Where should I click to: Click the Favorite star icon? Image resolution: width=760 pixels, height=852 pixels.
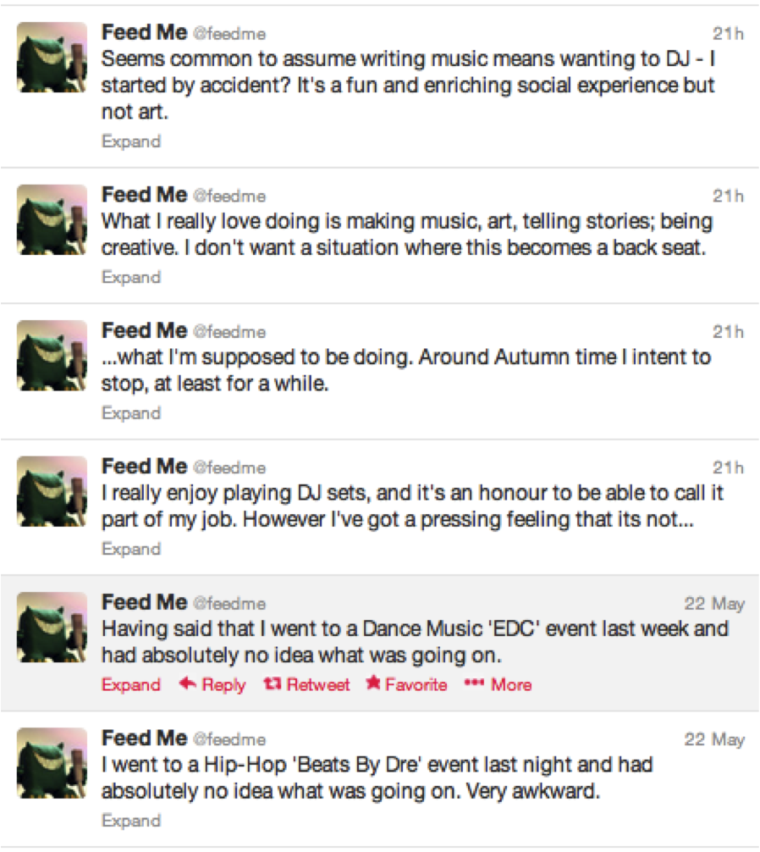click(373, 683)
